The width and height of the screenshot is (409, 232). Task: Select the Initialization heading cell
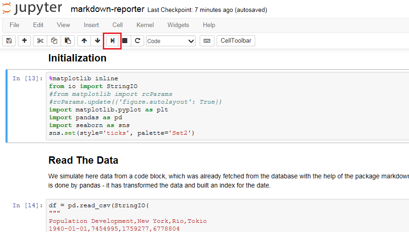pyautogui.click(x=78, y=58)
